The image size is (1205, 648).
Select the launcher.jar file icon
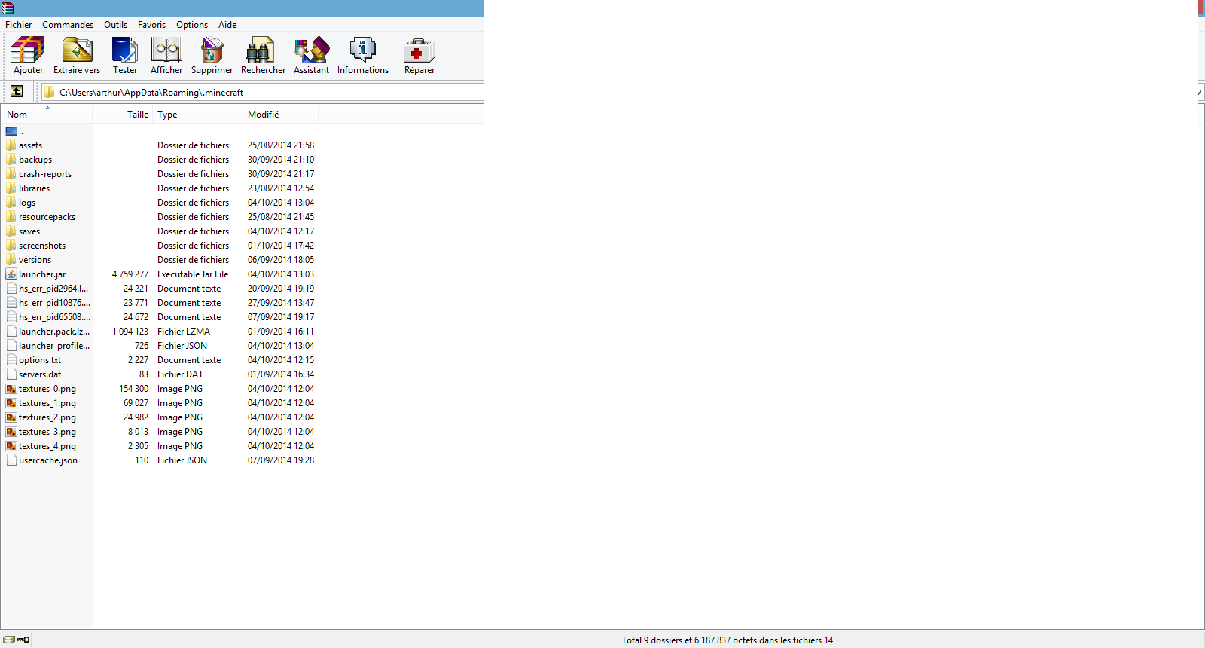[11, 274]
